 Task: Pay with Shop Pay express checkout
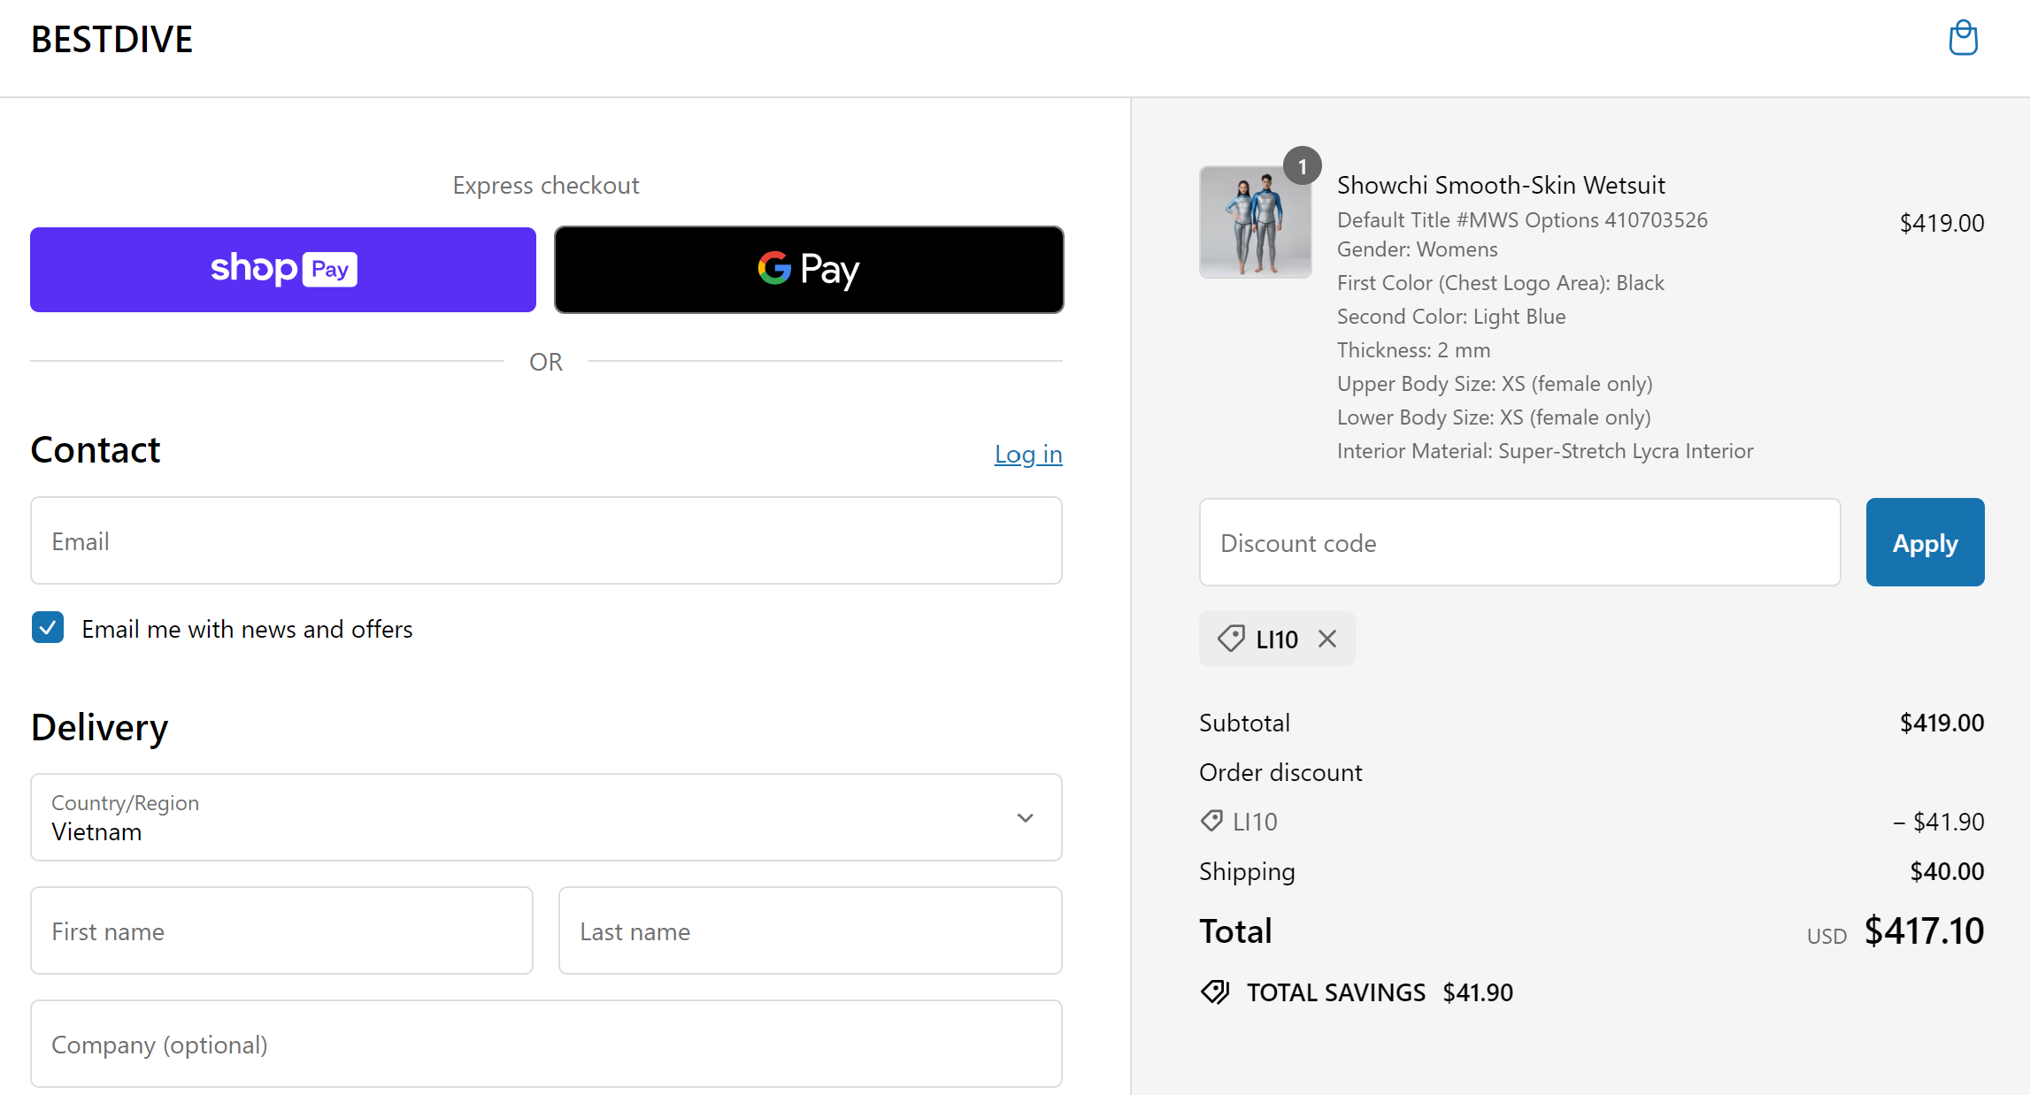click(283, 270)
